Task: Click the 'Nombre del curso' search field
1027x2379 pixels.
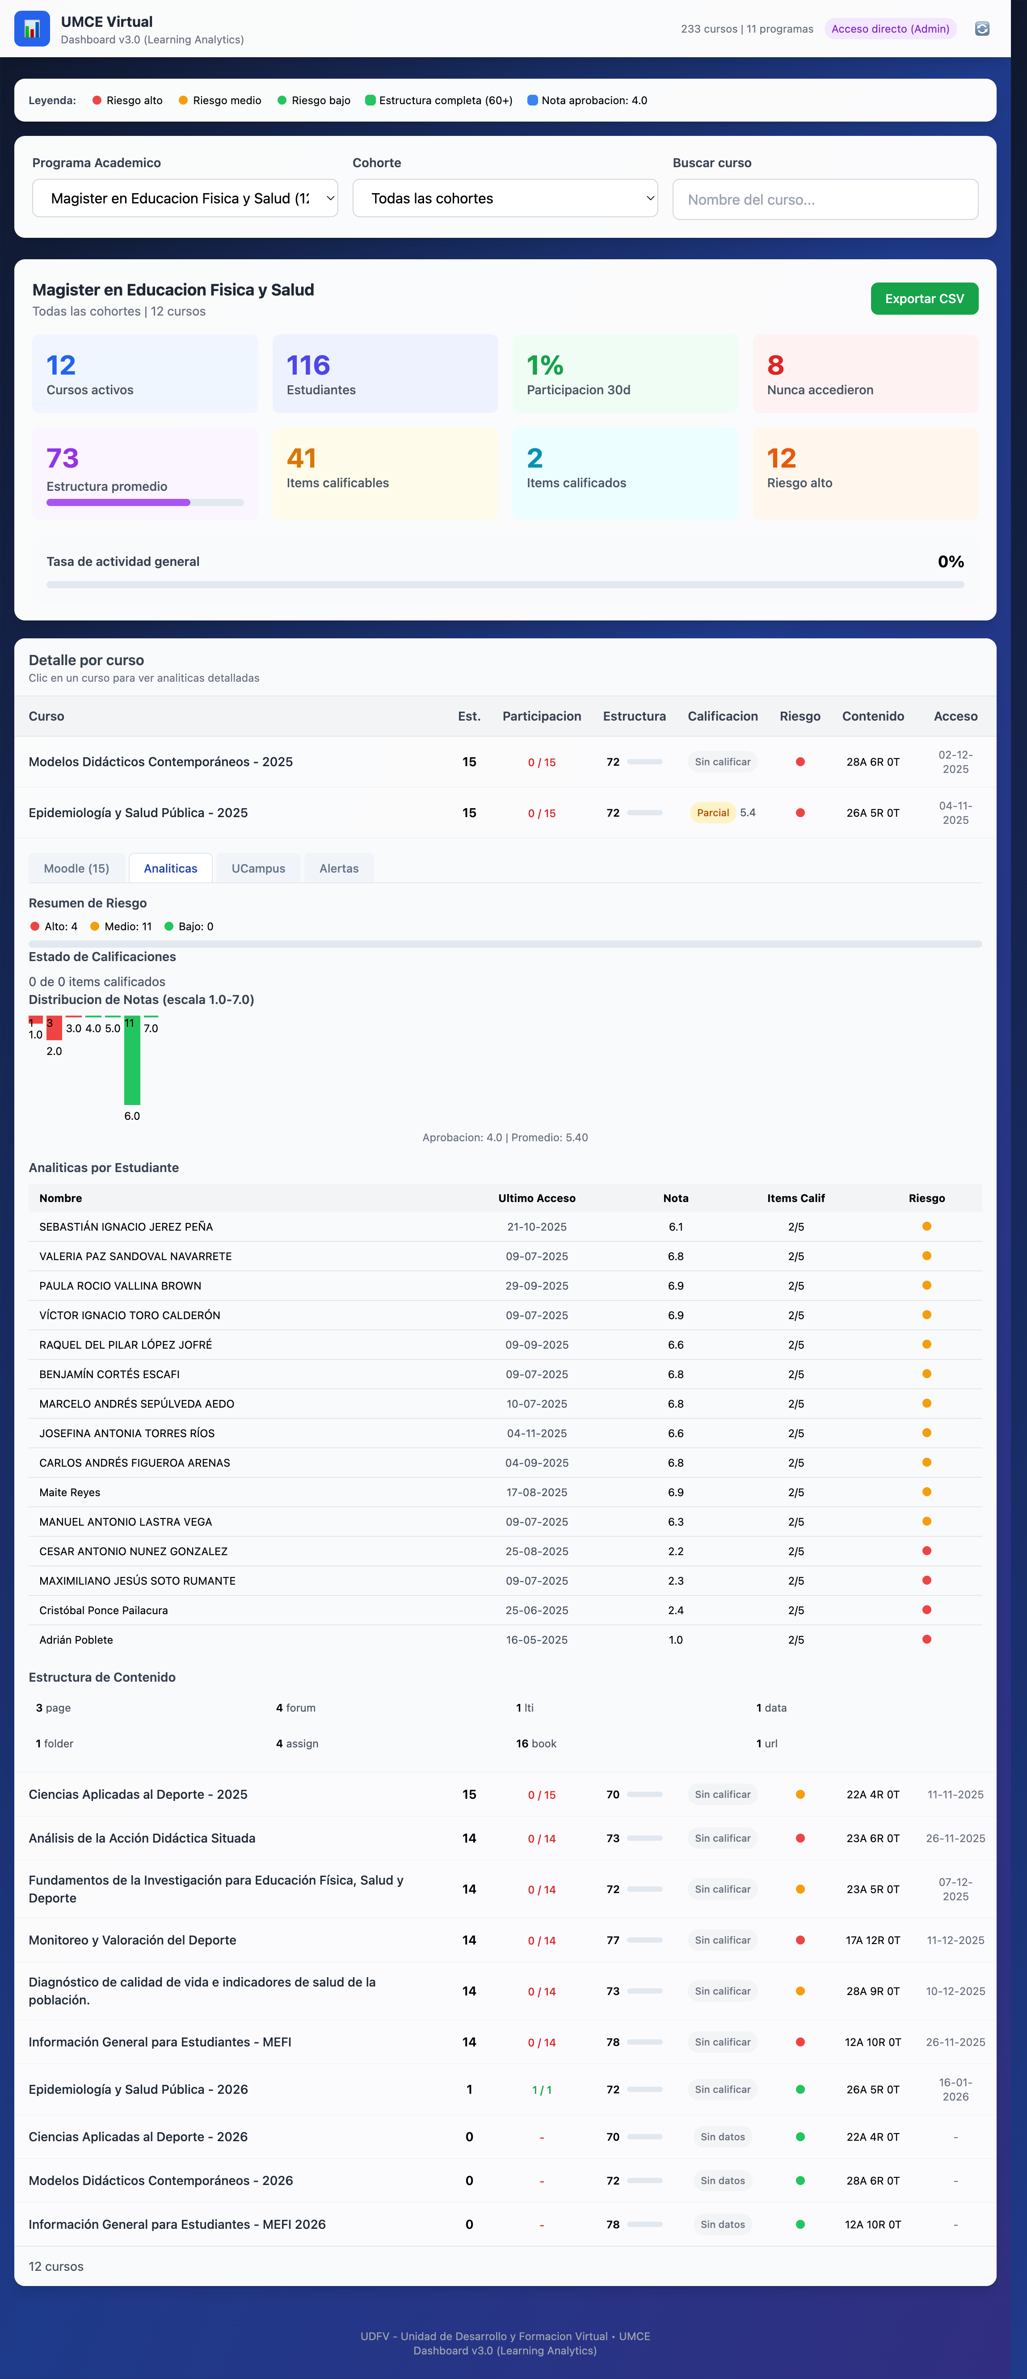Action: click(825, 198)
